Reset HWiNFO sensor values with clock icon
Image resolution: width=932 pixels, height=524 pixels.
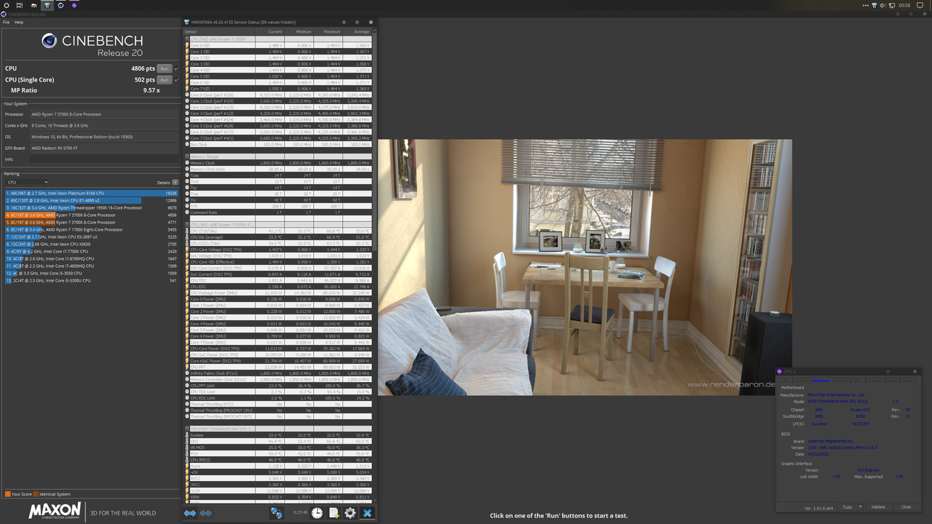click(x=317, y=513)
